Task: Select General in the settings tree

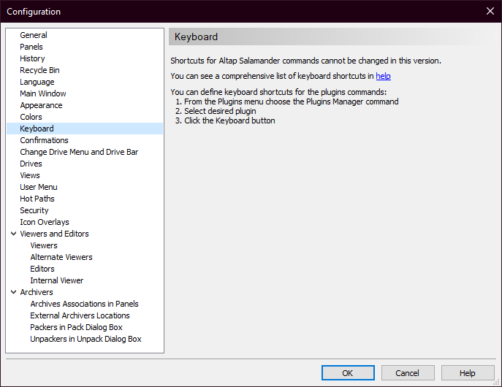Action: tap(34, 35)
